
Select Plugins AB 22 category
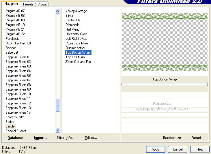pos(15,34)
